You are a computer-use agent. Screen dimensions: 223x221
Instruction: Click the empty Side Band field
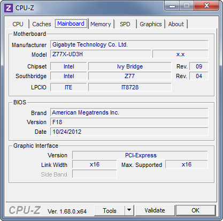pos(95,174)
